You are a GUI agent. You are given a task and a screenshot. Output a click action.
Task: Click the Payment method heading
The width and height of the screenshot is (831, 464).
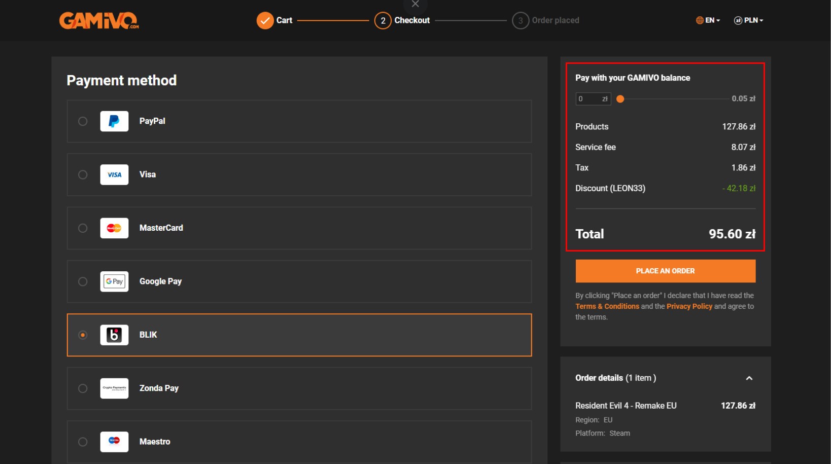pos(122,81)
